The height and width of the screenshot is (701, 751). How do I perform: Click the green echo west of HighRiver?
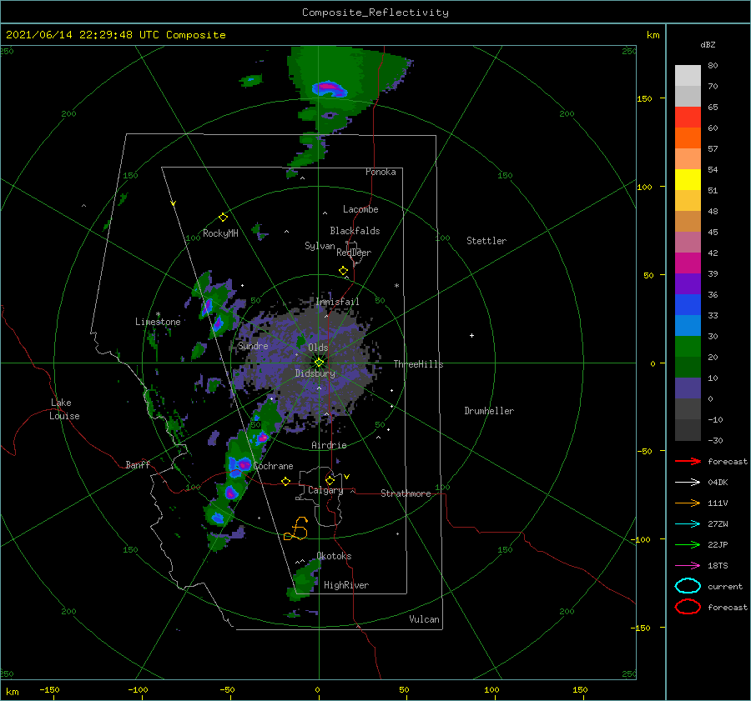click(x=304, y=581)
